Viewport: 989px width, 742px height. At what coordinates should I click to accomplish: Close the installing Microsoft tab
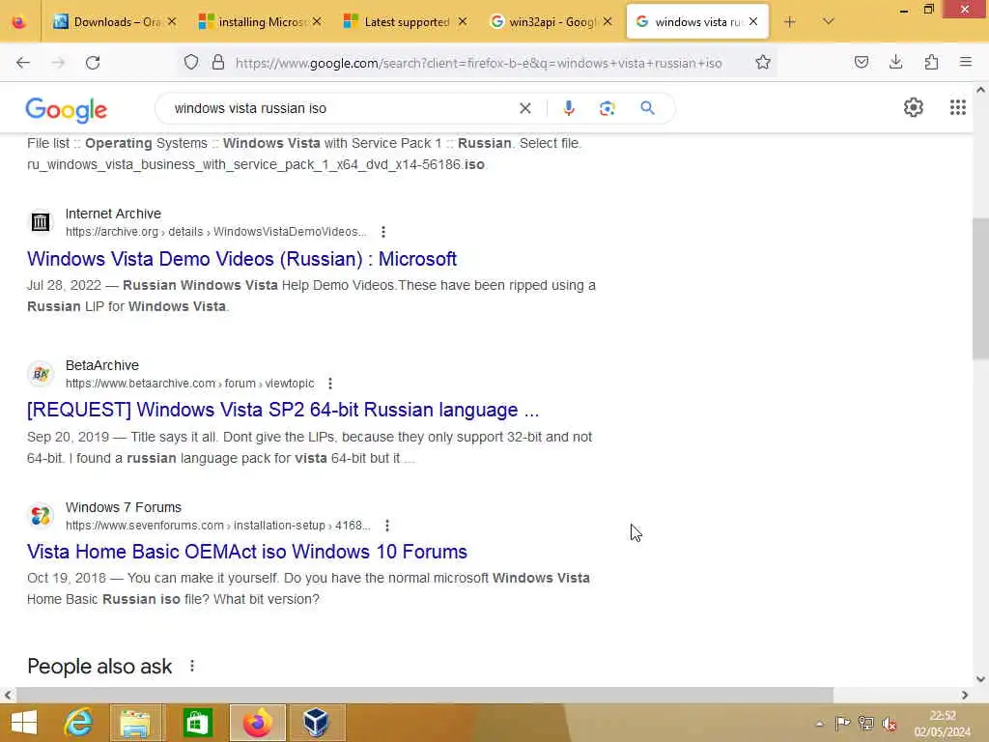pyautogui.click(x=317, y=21)
